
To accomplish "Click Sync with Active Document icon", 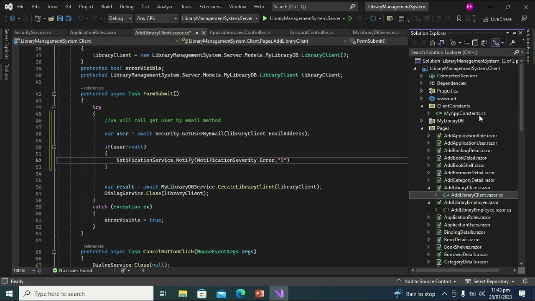I will click(x=466, y=43).
